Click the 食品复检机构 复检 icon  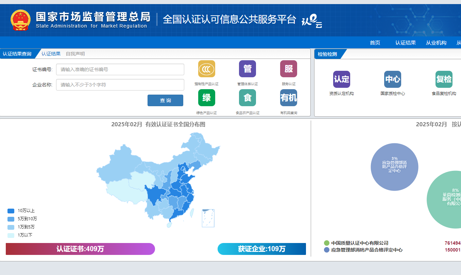[x=444, y=79]
